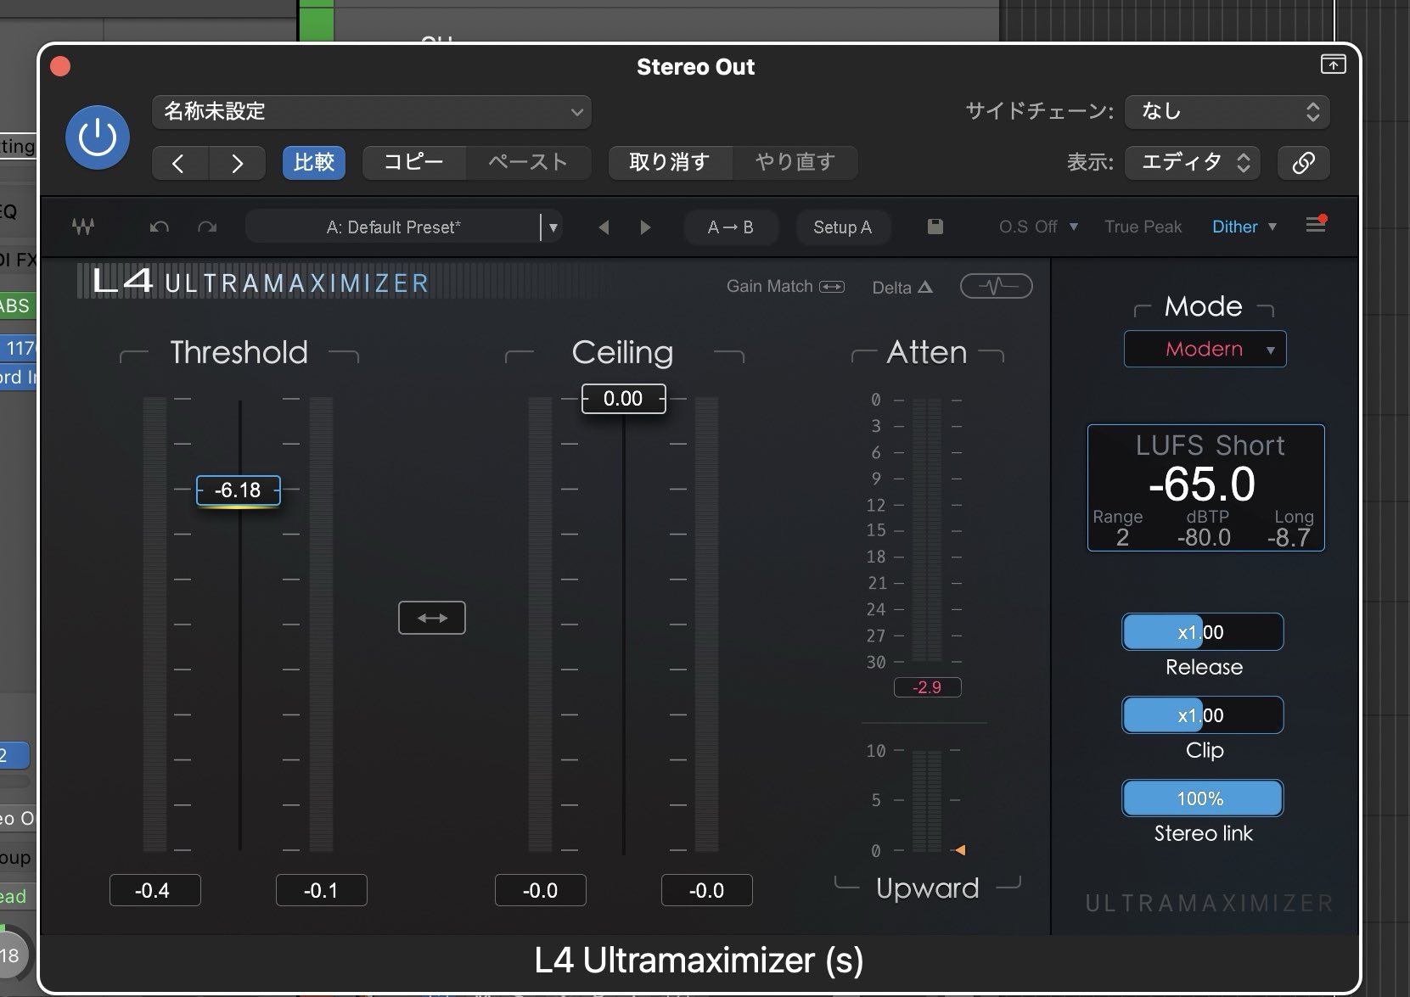Toggle Delta monitoring
1410x997 pixels.
903,288
